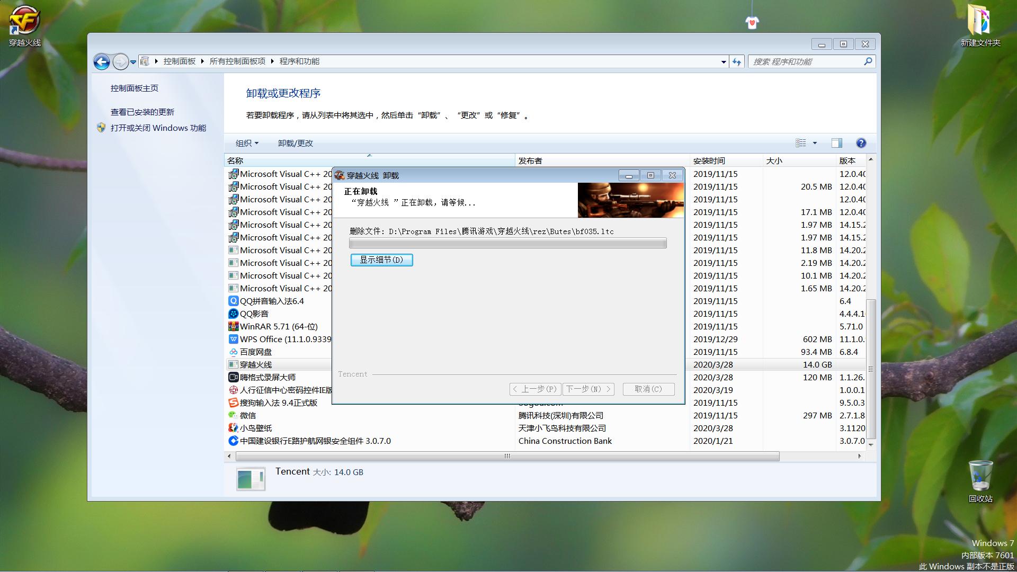Click the QQ影音 program icon
Viewport: 1017px width, 572px height.
(x=233, y=314)
